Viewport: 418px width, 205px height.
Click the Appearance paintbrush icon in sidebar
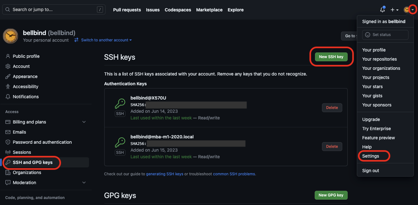[8, 76]
